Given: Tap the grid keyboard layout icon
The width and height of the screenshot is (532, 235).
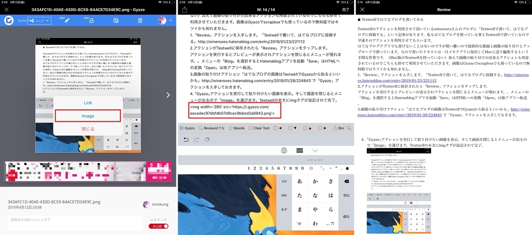Looking at the screenshot, I should click(x=300, y=151).
